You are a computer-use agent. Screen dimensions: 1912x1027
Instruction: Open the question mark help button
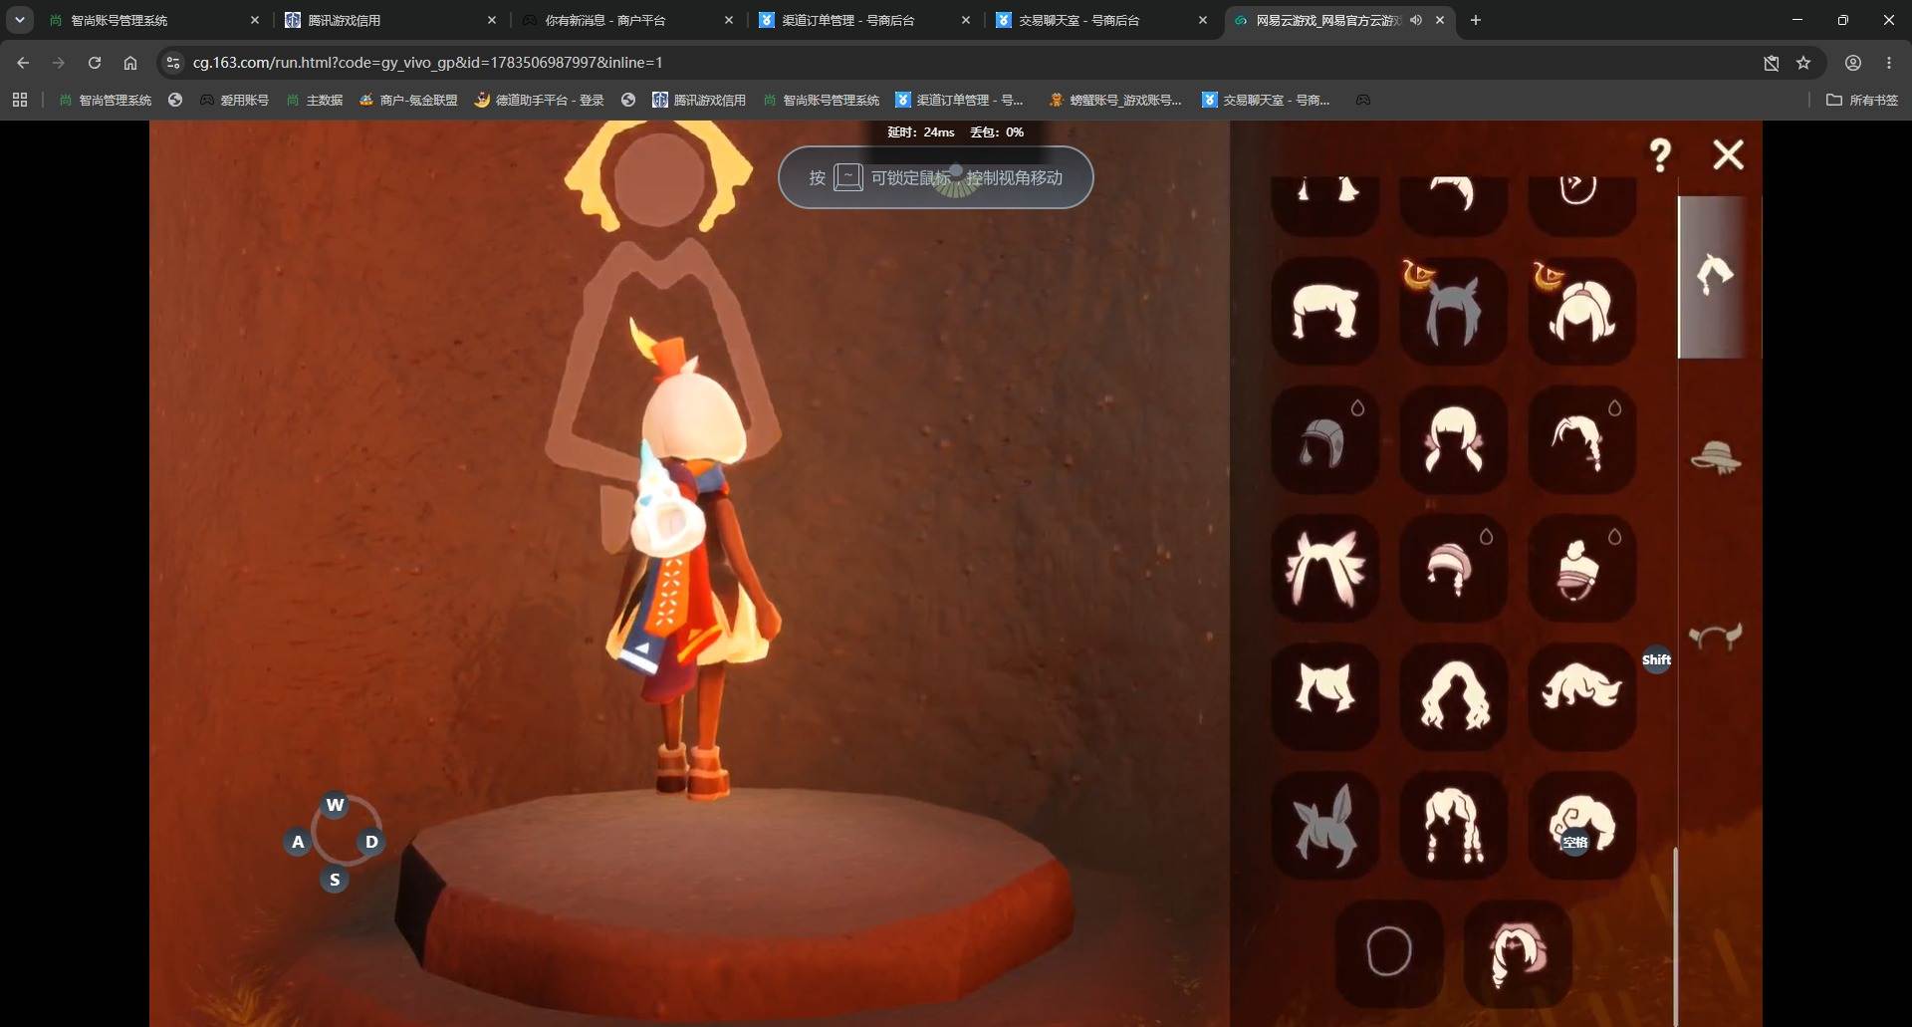[x=1660, y=155]
